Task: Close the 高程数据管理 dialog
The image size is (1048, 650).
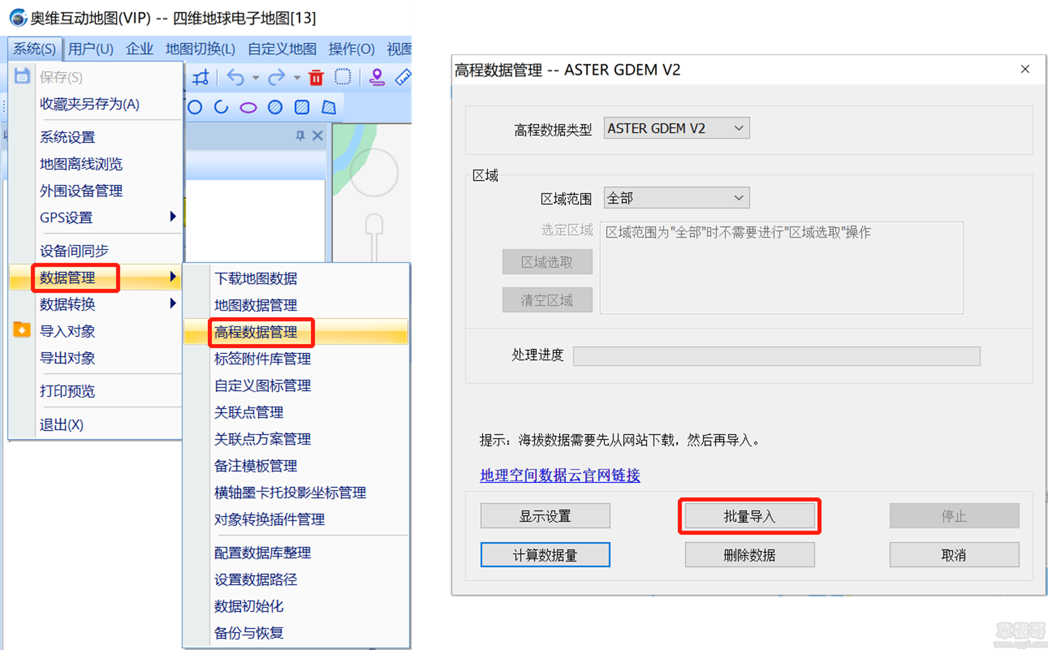Action: click(x=1025, y=69)
